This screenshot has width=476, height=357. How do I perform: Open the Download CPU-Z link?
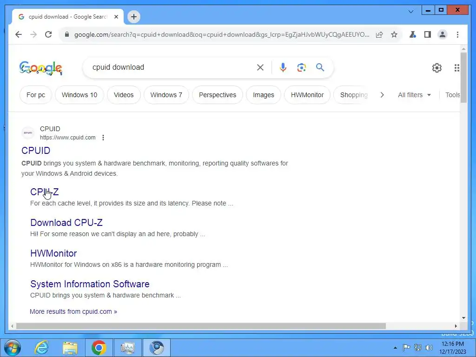coord(66,223)
